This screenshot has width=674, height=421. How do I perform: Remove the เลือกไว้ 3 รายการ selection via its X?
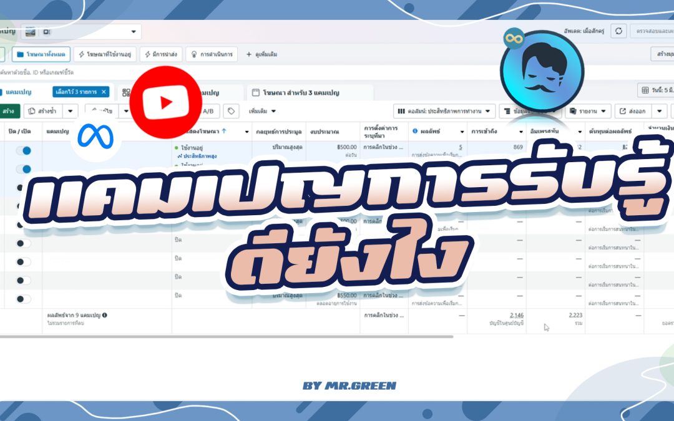104,92
